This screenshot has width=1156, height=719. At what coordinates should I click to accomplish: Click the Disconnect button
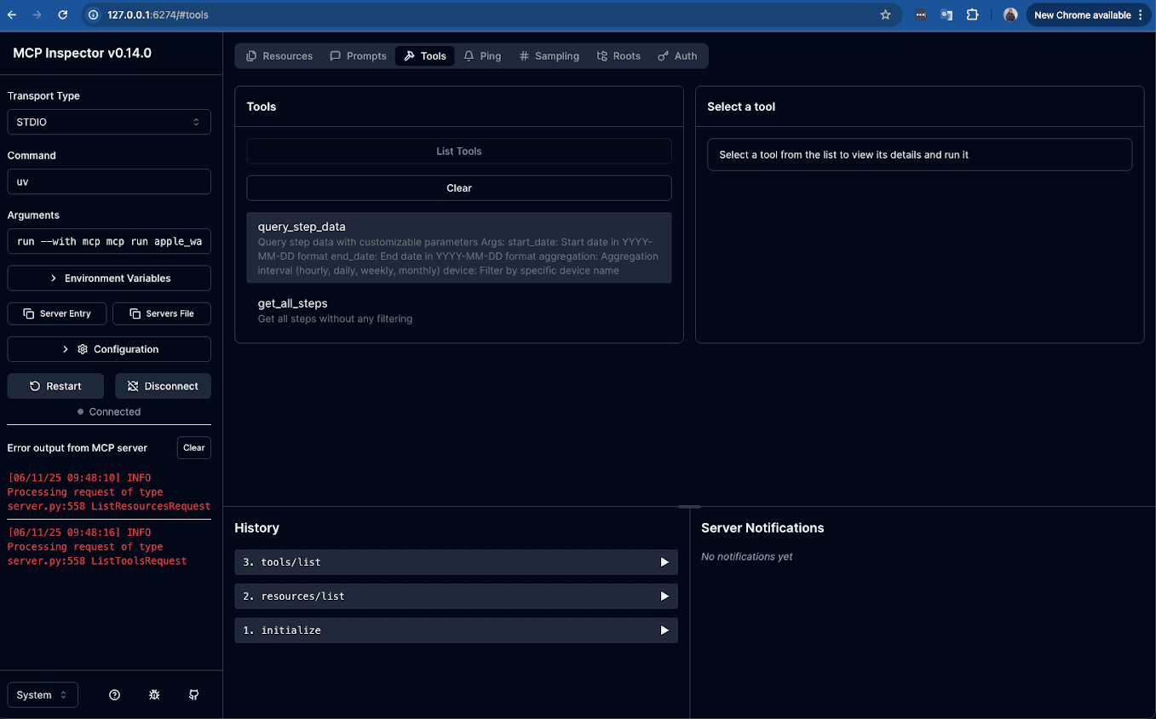tap(163, 386)
